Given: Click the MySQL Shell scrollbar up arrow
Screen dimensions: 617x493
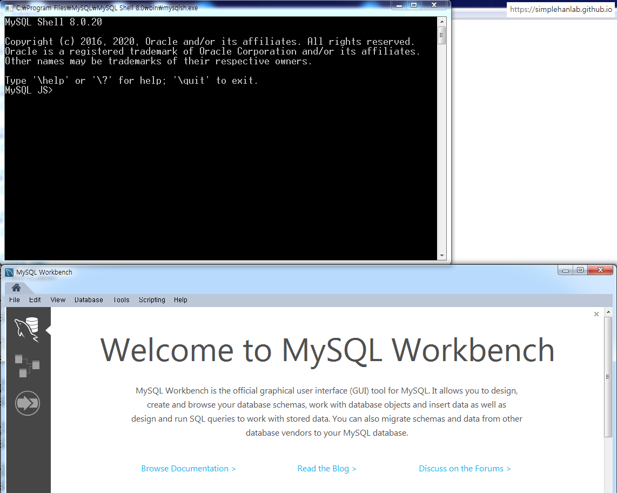Looking at the screenshot, I should coord(441,21).
